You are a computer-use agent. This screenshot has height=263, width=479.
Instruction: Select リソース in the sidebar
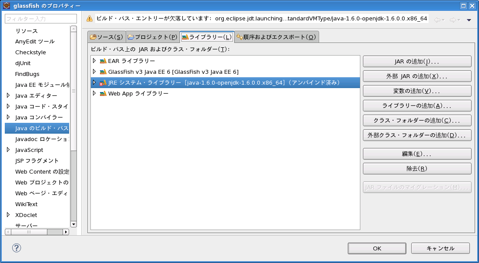(x=26, y=31)
